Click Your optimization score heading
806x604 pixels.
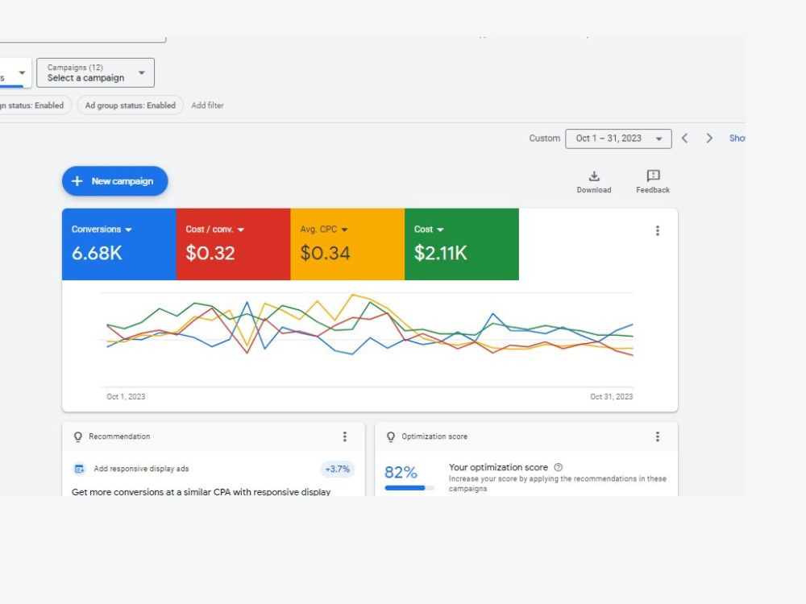pyautogui.click(x=498, y=467)
